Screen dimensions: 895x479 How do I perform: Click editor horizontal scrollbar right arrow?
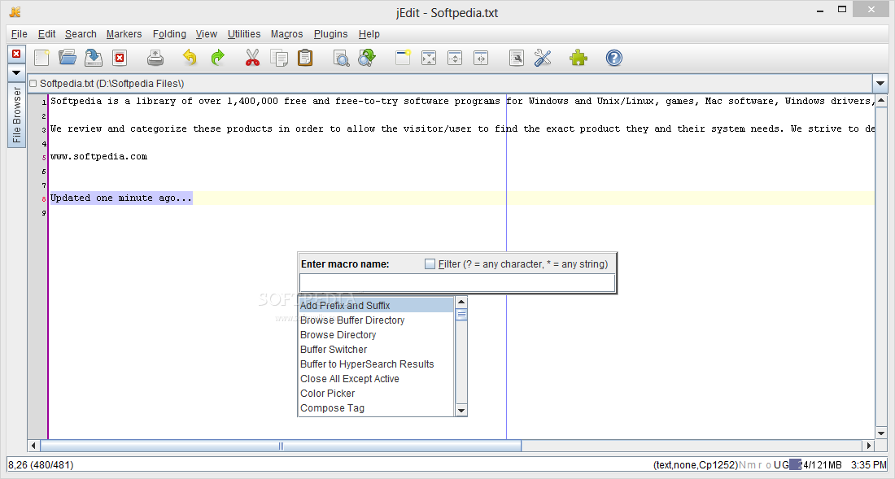coord(869,446)
